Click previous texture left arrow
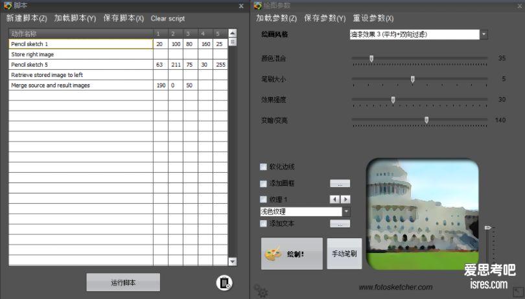This screenshot has height=299, width=525. 334,199
